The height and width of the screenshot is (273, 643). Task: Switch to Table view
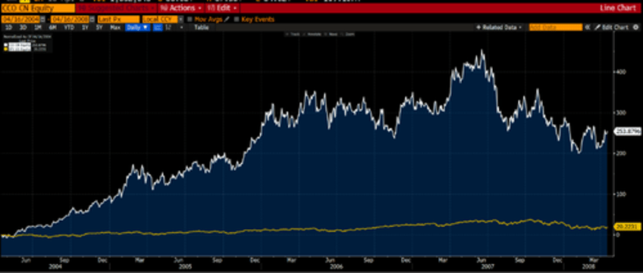(x=202, y=27)
